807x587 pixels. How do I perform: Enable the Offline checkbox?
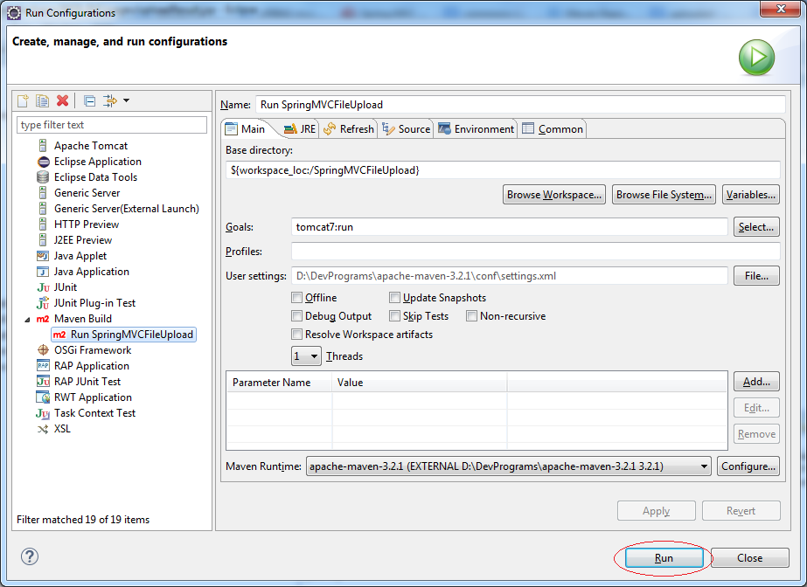[x=297, y=298]
